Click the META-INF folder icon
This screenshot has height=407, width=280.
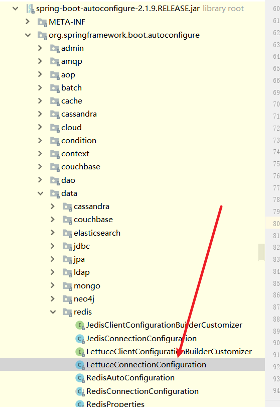[x=43, y=22]
